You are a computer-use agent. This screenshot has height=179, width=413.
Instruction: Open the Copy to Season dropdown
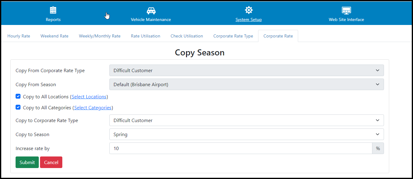246,134
